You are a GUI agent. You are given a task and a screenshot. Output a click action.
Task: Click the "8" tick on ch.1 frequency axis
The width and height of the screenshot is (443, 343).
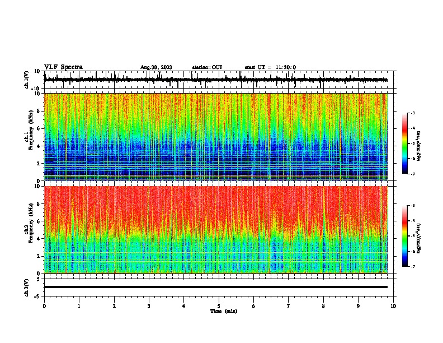click(x=39, y=111)
